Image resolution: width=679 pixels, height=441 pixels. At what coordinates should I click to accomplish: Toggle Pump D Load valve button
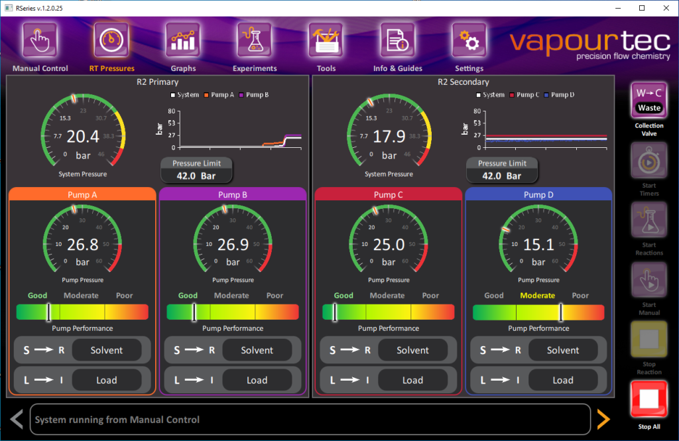[562, 380]
